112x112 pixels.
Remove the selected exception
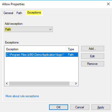point(93,64)
